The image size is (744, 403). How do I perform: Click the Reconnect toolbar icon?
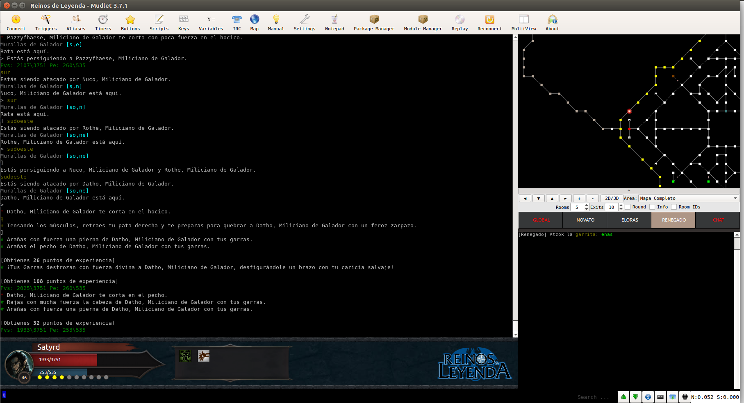click(x=489, y=23)
